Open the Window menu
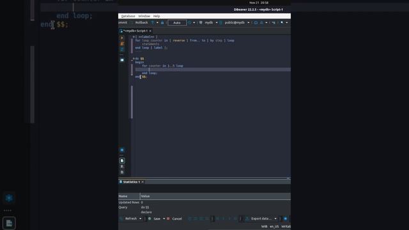The image size is (409, 230). click(x=144, y=16)
